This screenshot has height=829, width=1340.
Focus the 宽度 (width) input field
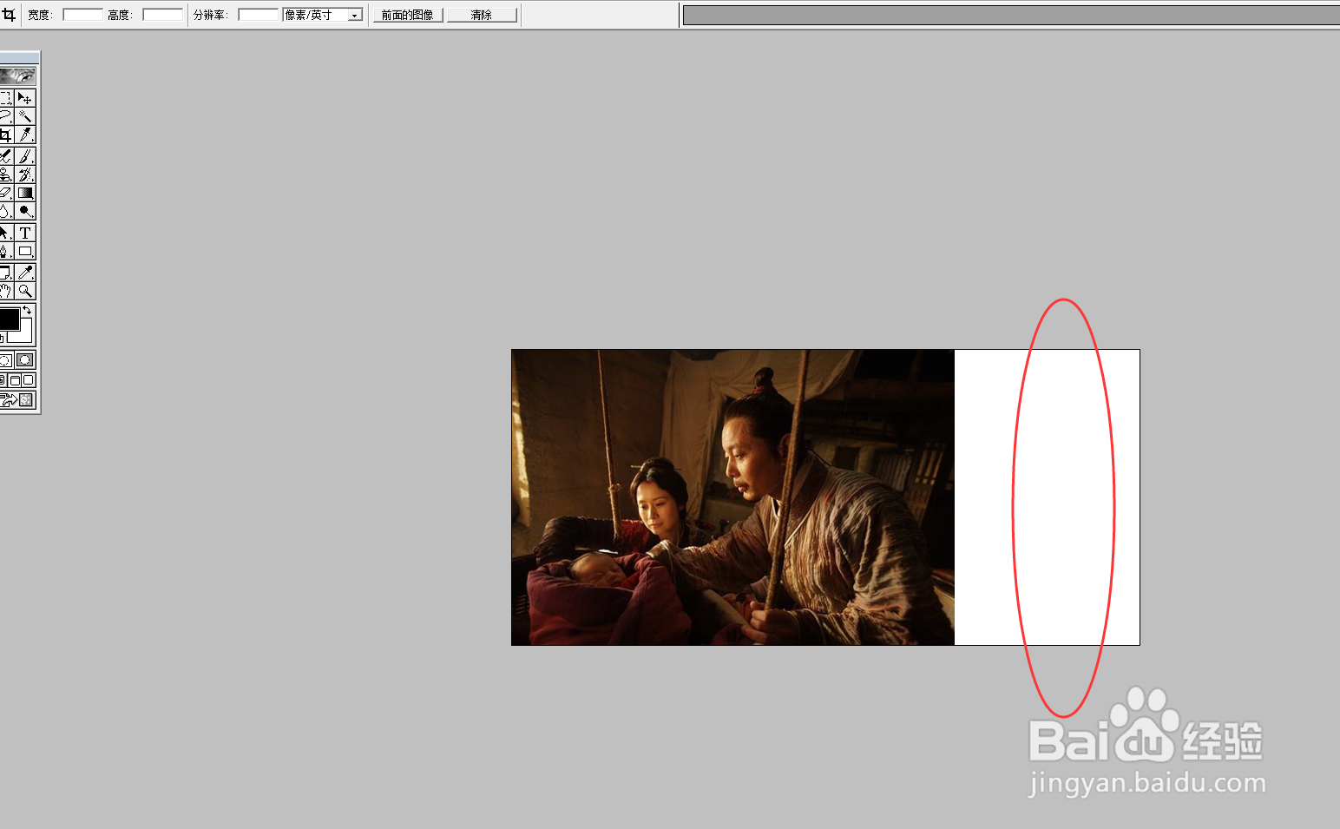[82, 15]
